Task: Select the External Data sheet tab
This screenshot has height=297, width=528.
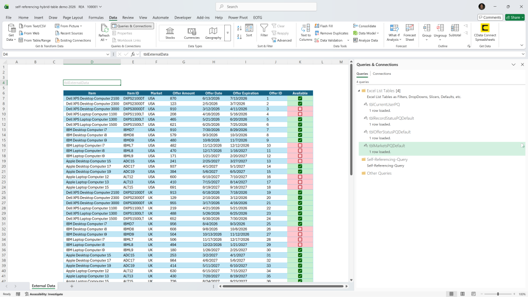Action: (x=43, y=286)
